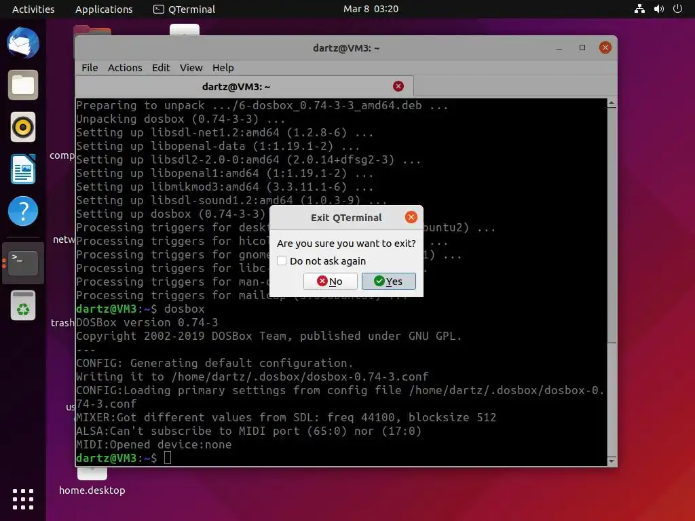Screen dimensions: 695x521
Task: Click 'Setting up libopenal-data' line
Action: (218, 147)
